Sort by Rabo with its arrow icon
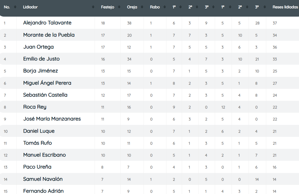 pos(165,7)
